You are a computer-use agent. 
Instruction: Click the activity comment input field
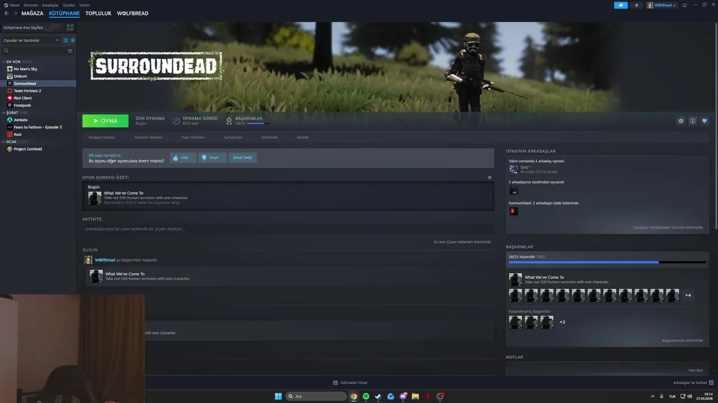[288, 229]
